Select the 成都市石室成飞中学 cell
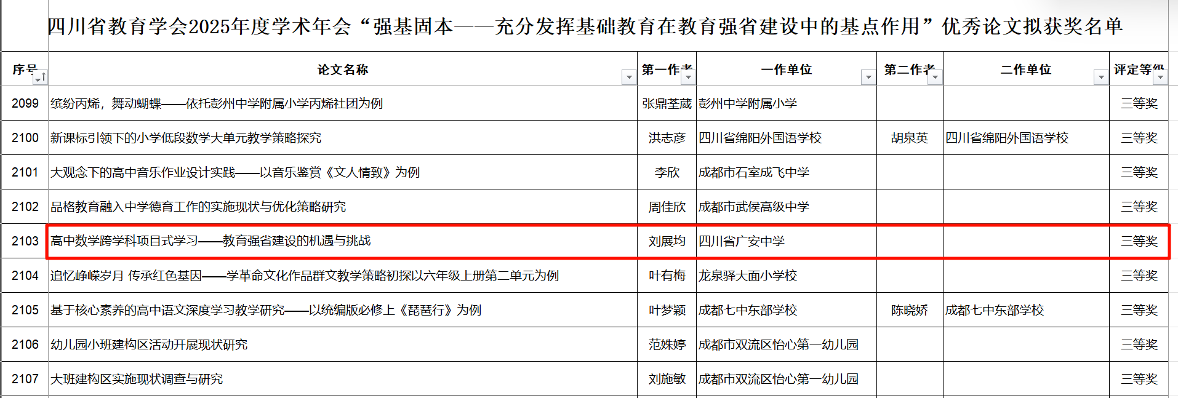The height and width of the screenshot is (398, 1178). coord(754,172)
